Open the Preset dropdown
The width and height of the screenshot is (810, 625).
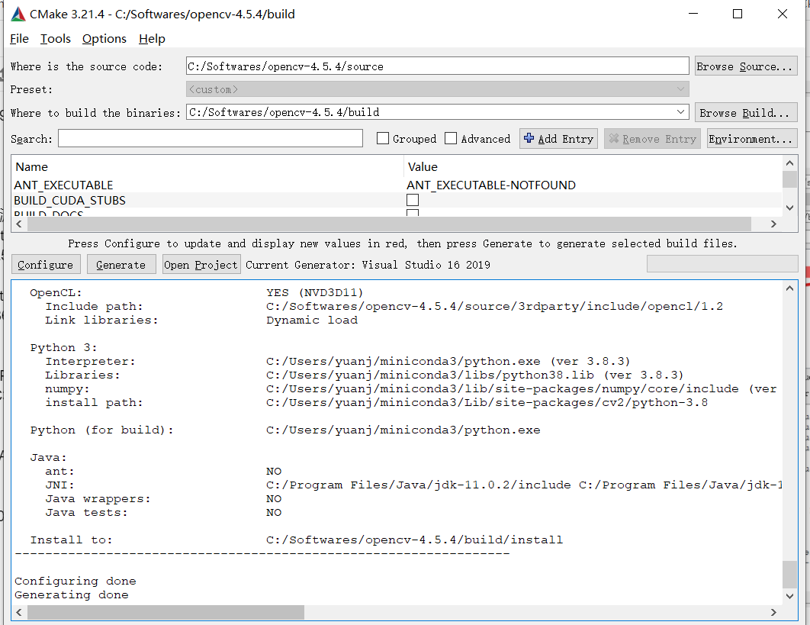pyautogui.click(x=682, y=89)
